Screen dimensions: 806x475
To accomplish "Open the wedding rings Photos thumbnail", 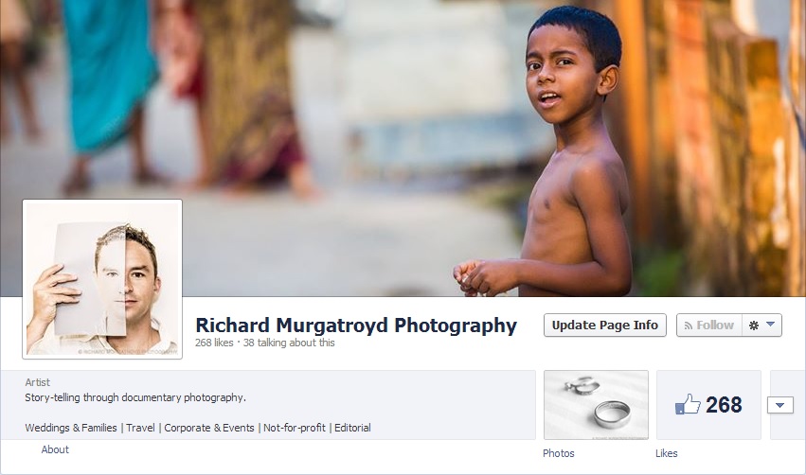I will pos(596,404).
